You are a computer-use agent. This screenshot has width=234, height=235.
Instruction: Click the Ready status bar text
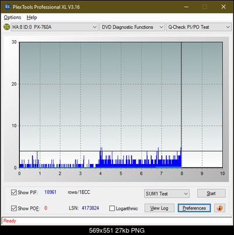10,220
